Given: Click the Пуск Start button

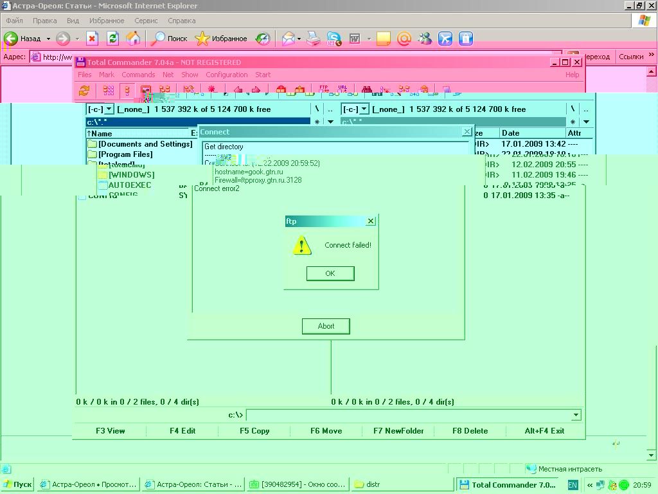Looking at the screenshot, I should [x=17, y=484].
